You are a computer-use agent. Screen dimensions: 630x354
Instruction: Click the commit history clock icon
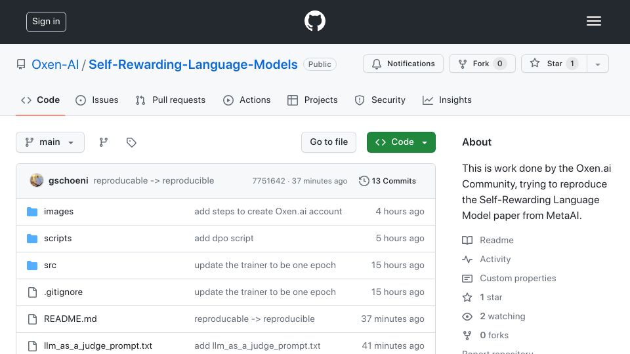(x=364, y=181)
